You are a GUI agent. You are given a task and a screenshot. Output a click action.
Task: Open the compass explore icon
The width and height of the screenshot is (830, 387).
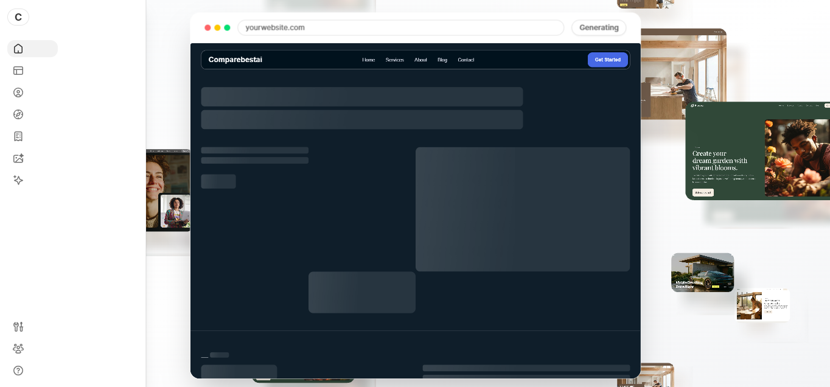18,114
